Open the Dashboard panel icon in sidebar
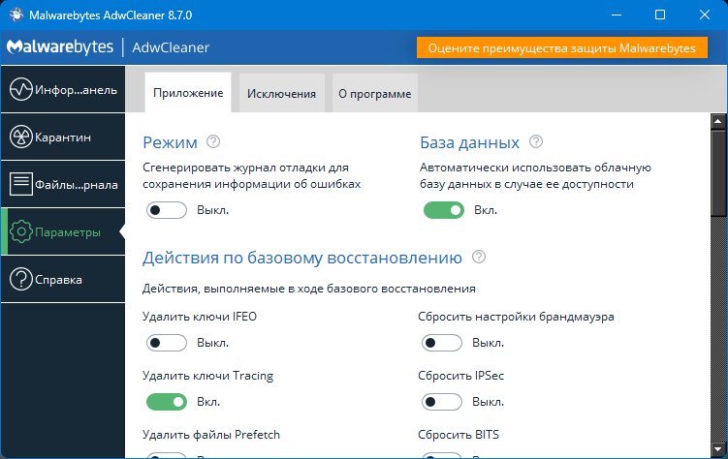The width and height of the screenshot is (728, 459). [21, 91]
